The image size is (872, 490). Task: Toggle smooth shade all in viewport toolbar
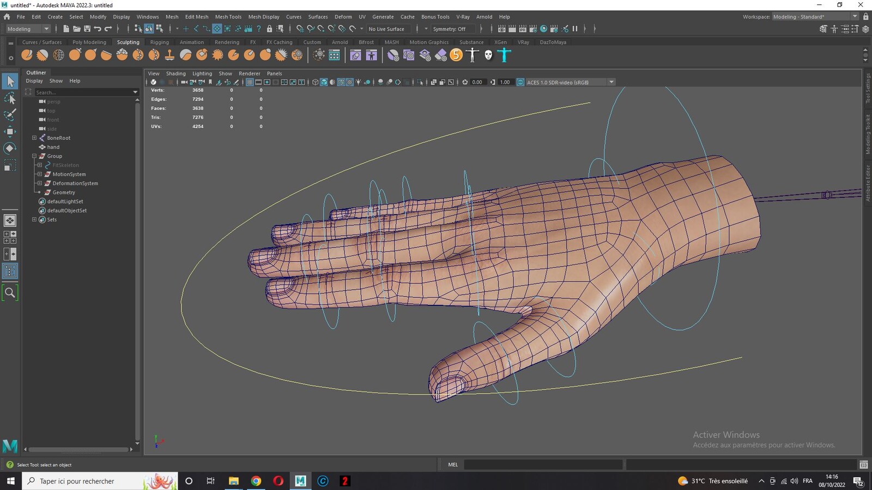tap(324, 82)
